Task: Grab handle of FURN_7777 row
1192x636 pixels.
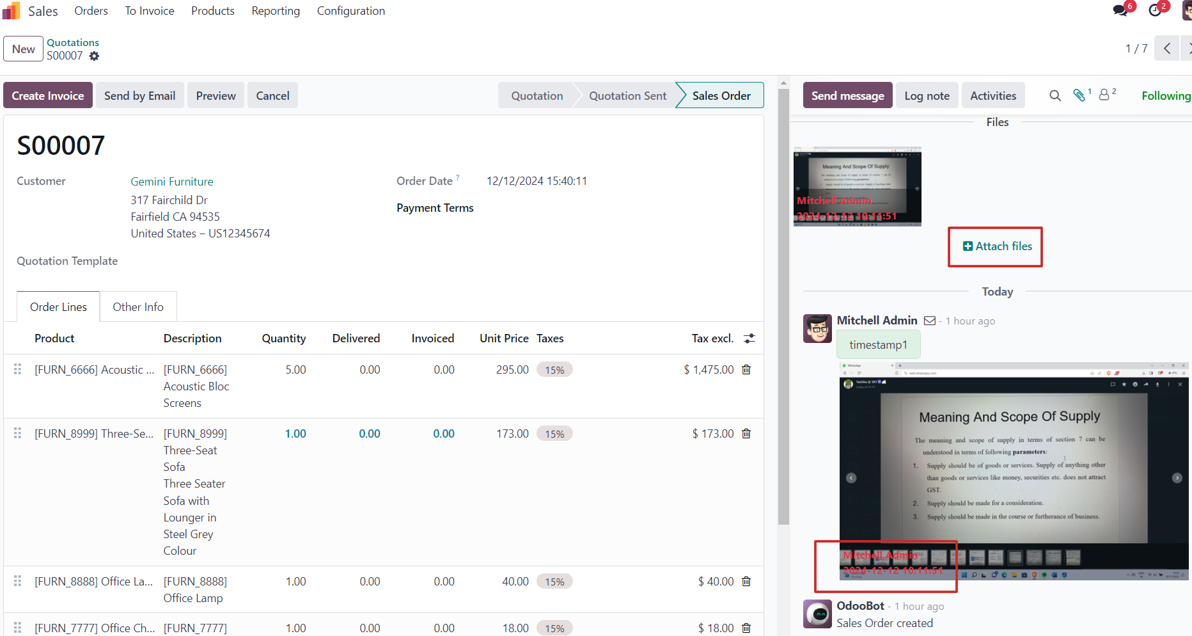Action: pyautogui.click(x=18, y=628)
